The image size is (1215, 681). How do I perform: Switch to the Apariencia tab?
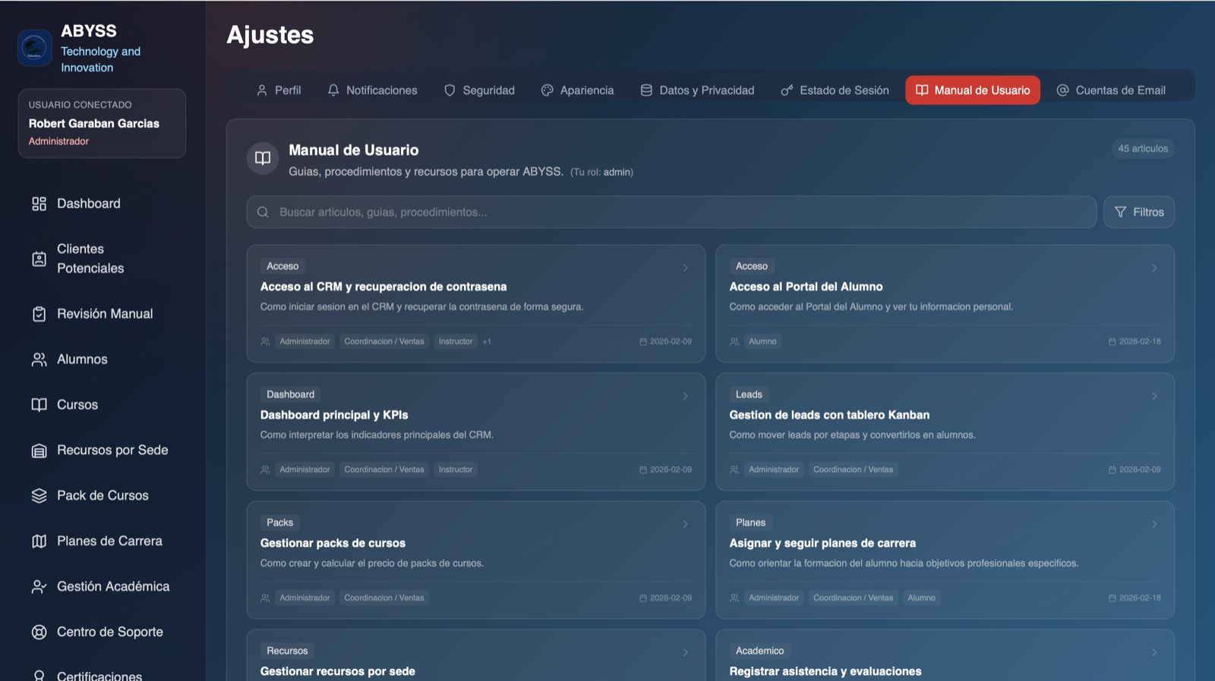pos(577,90)
